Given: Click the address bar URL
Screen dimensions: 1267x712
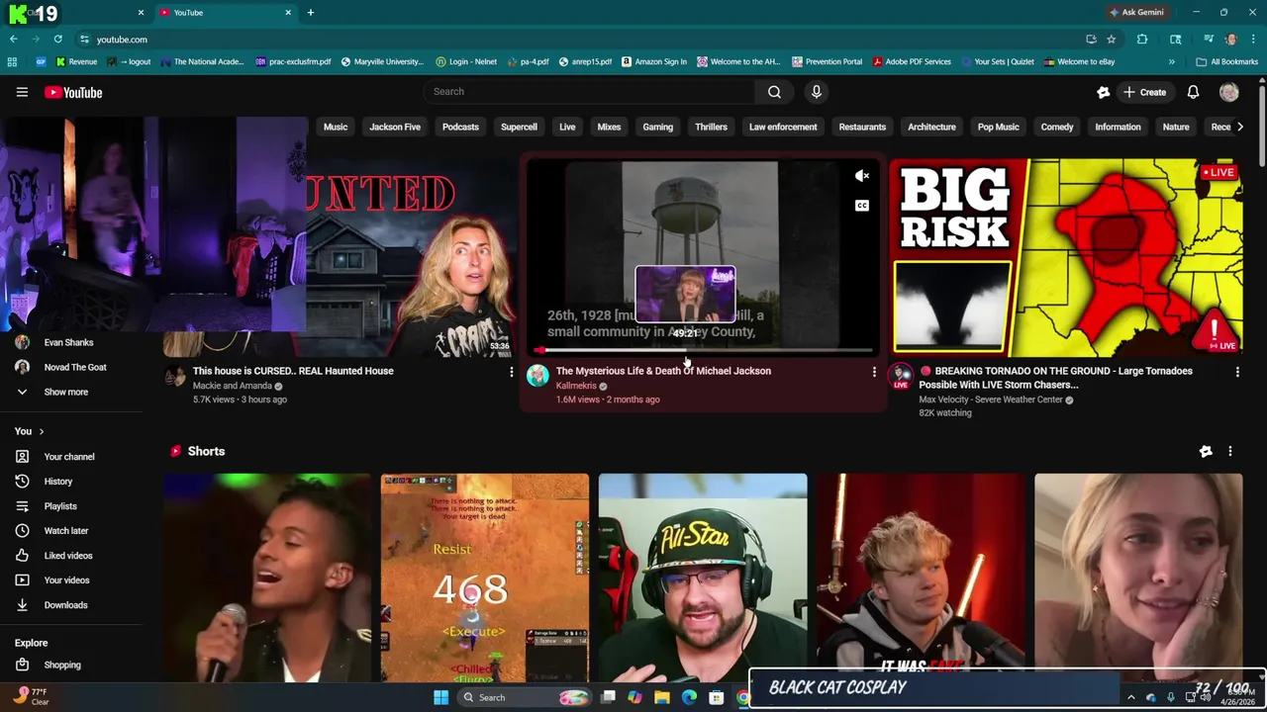Looking at the screenshot, I should point(122,40).
